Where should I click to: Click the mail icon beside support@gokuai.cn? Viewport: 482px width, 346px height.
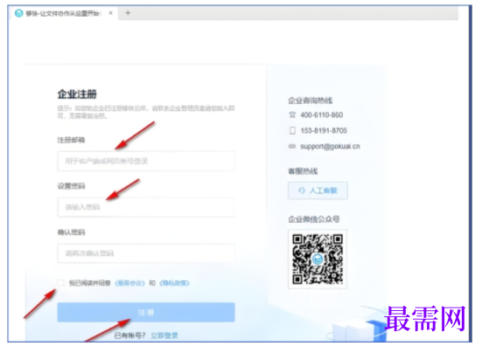tap(292, 146)
